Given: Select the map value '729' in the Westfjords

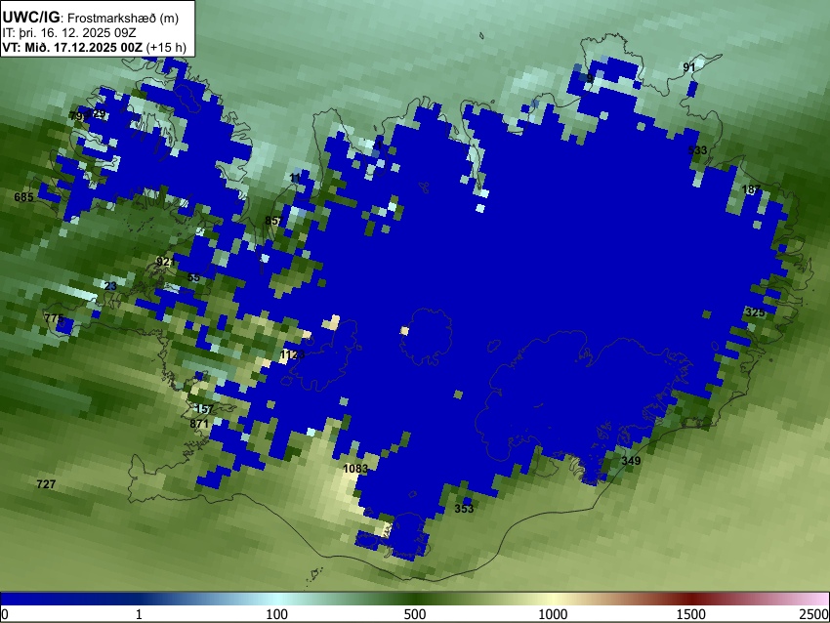Looking at the screenshot, I should (97, 114).
